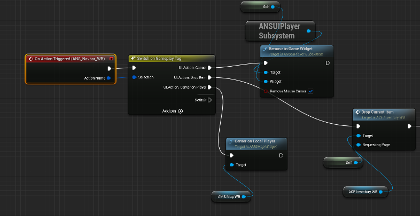Click the red delegate pin on event node
The width and height of the screenshot is (420, 216).
(111, 59)
